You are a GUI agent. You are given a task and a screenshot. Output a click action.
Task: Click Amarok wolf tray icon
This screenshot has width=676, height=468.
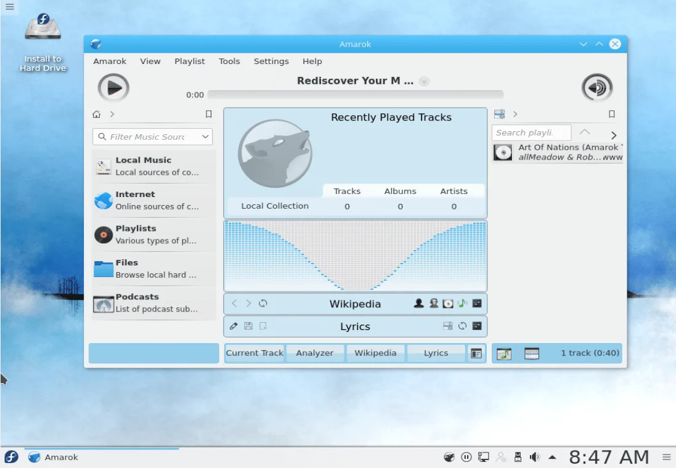449,458
